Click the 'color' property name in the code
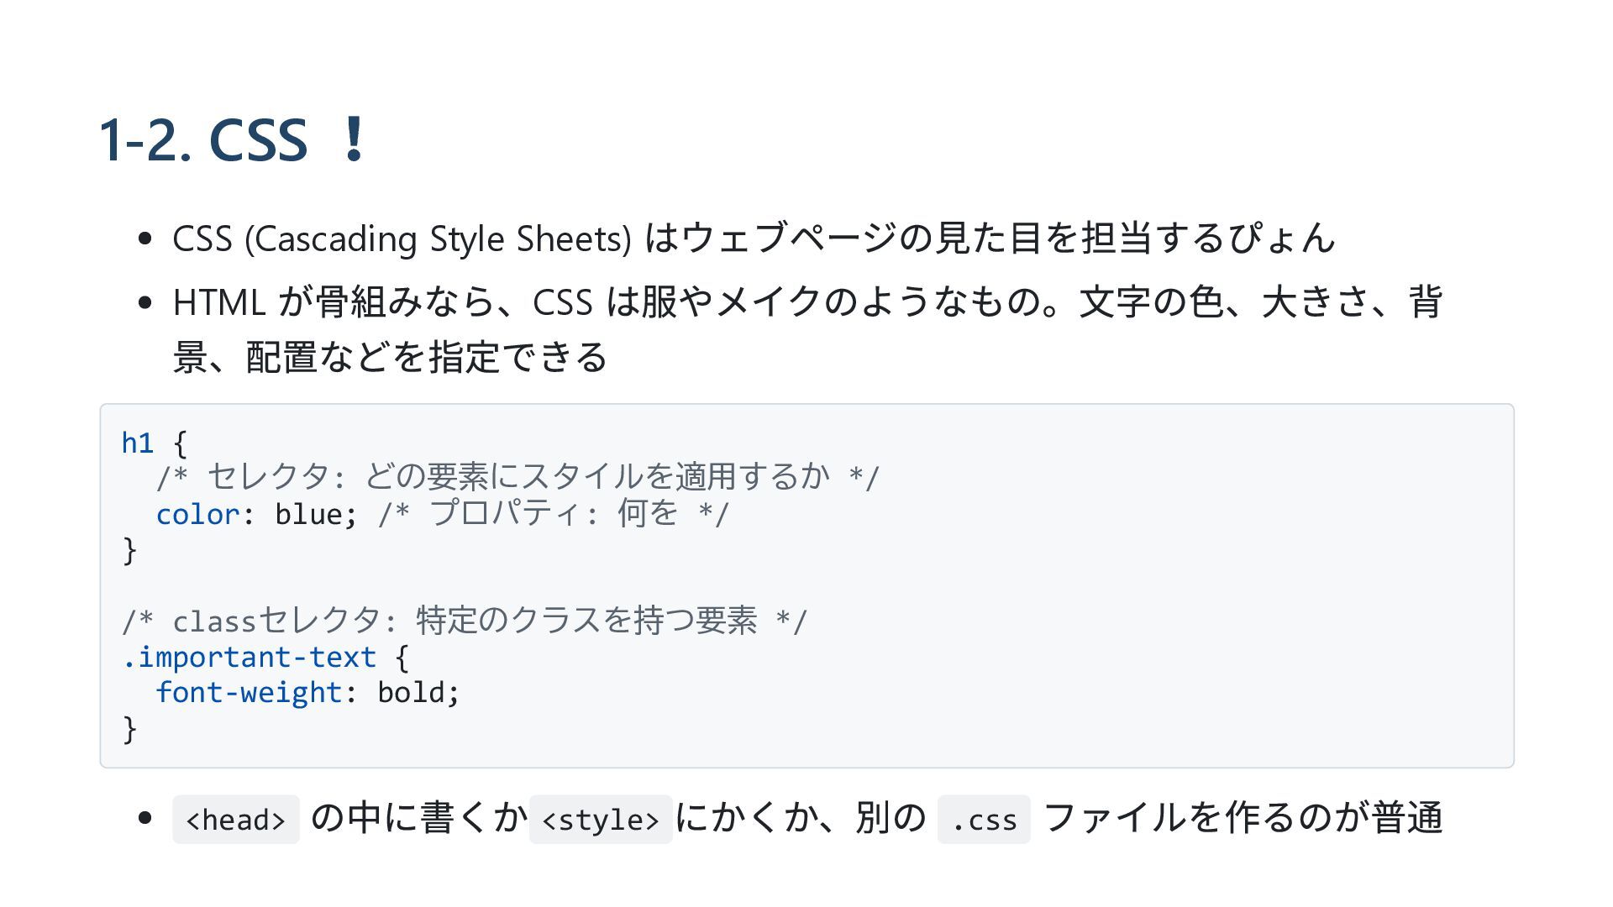 (x=197, y=514)
